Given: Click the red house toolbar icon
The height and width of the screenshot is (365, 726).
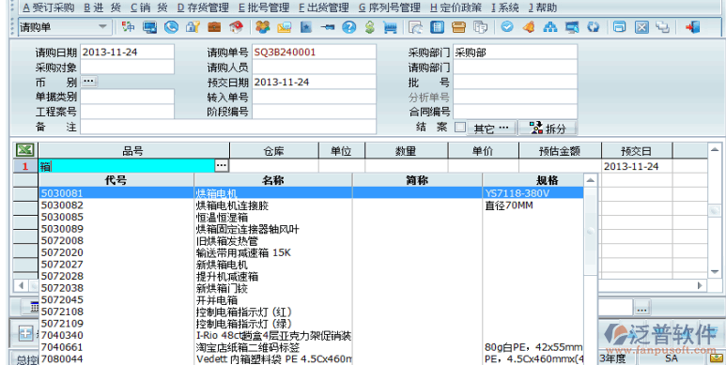Looking at the screenshot, I should pos(236,27).
